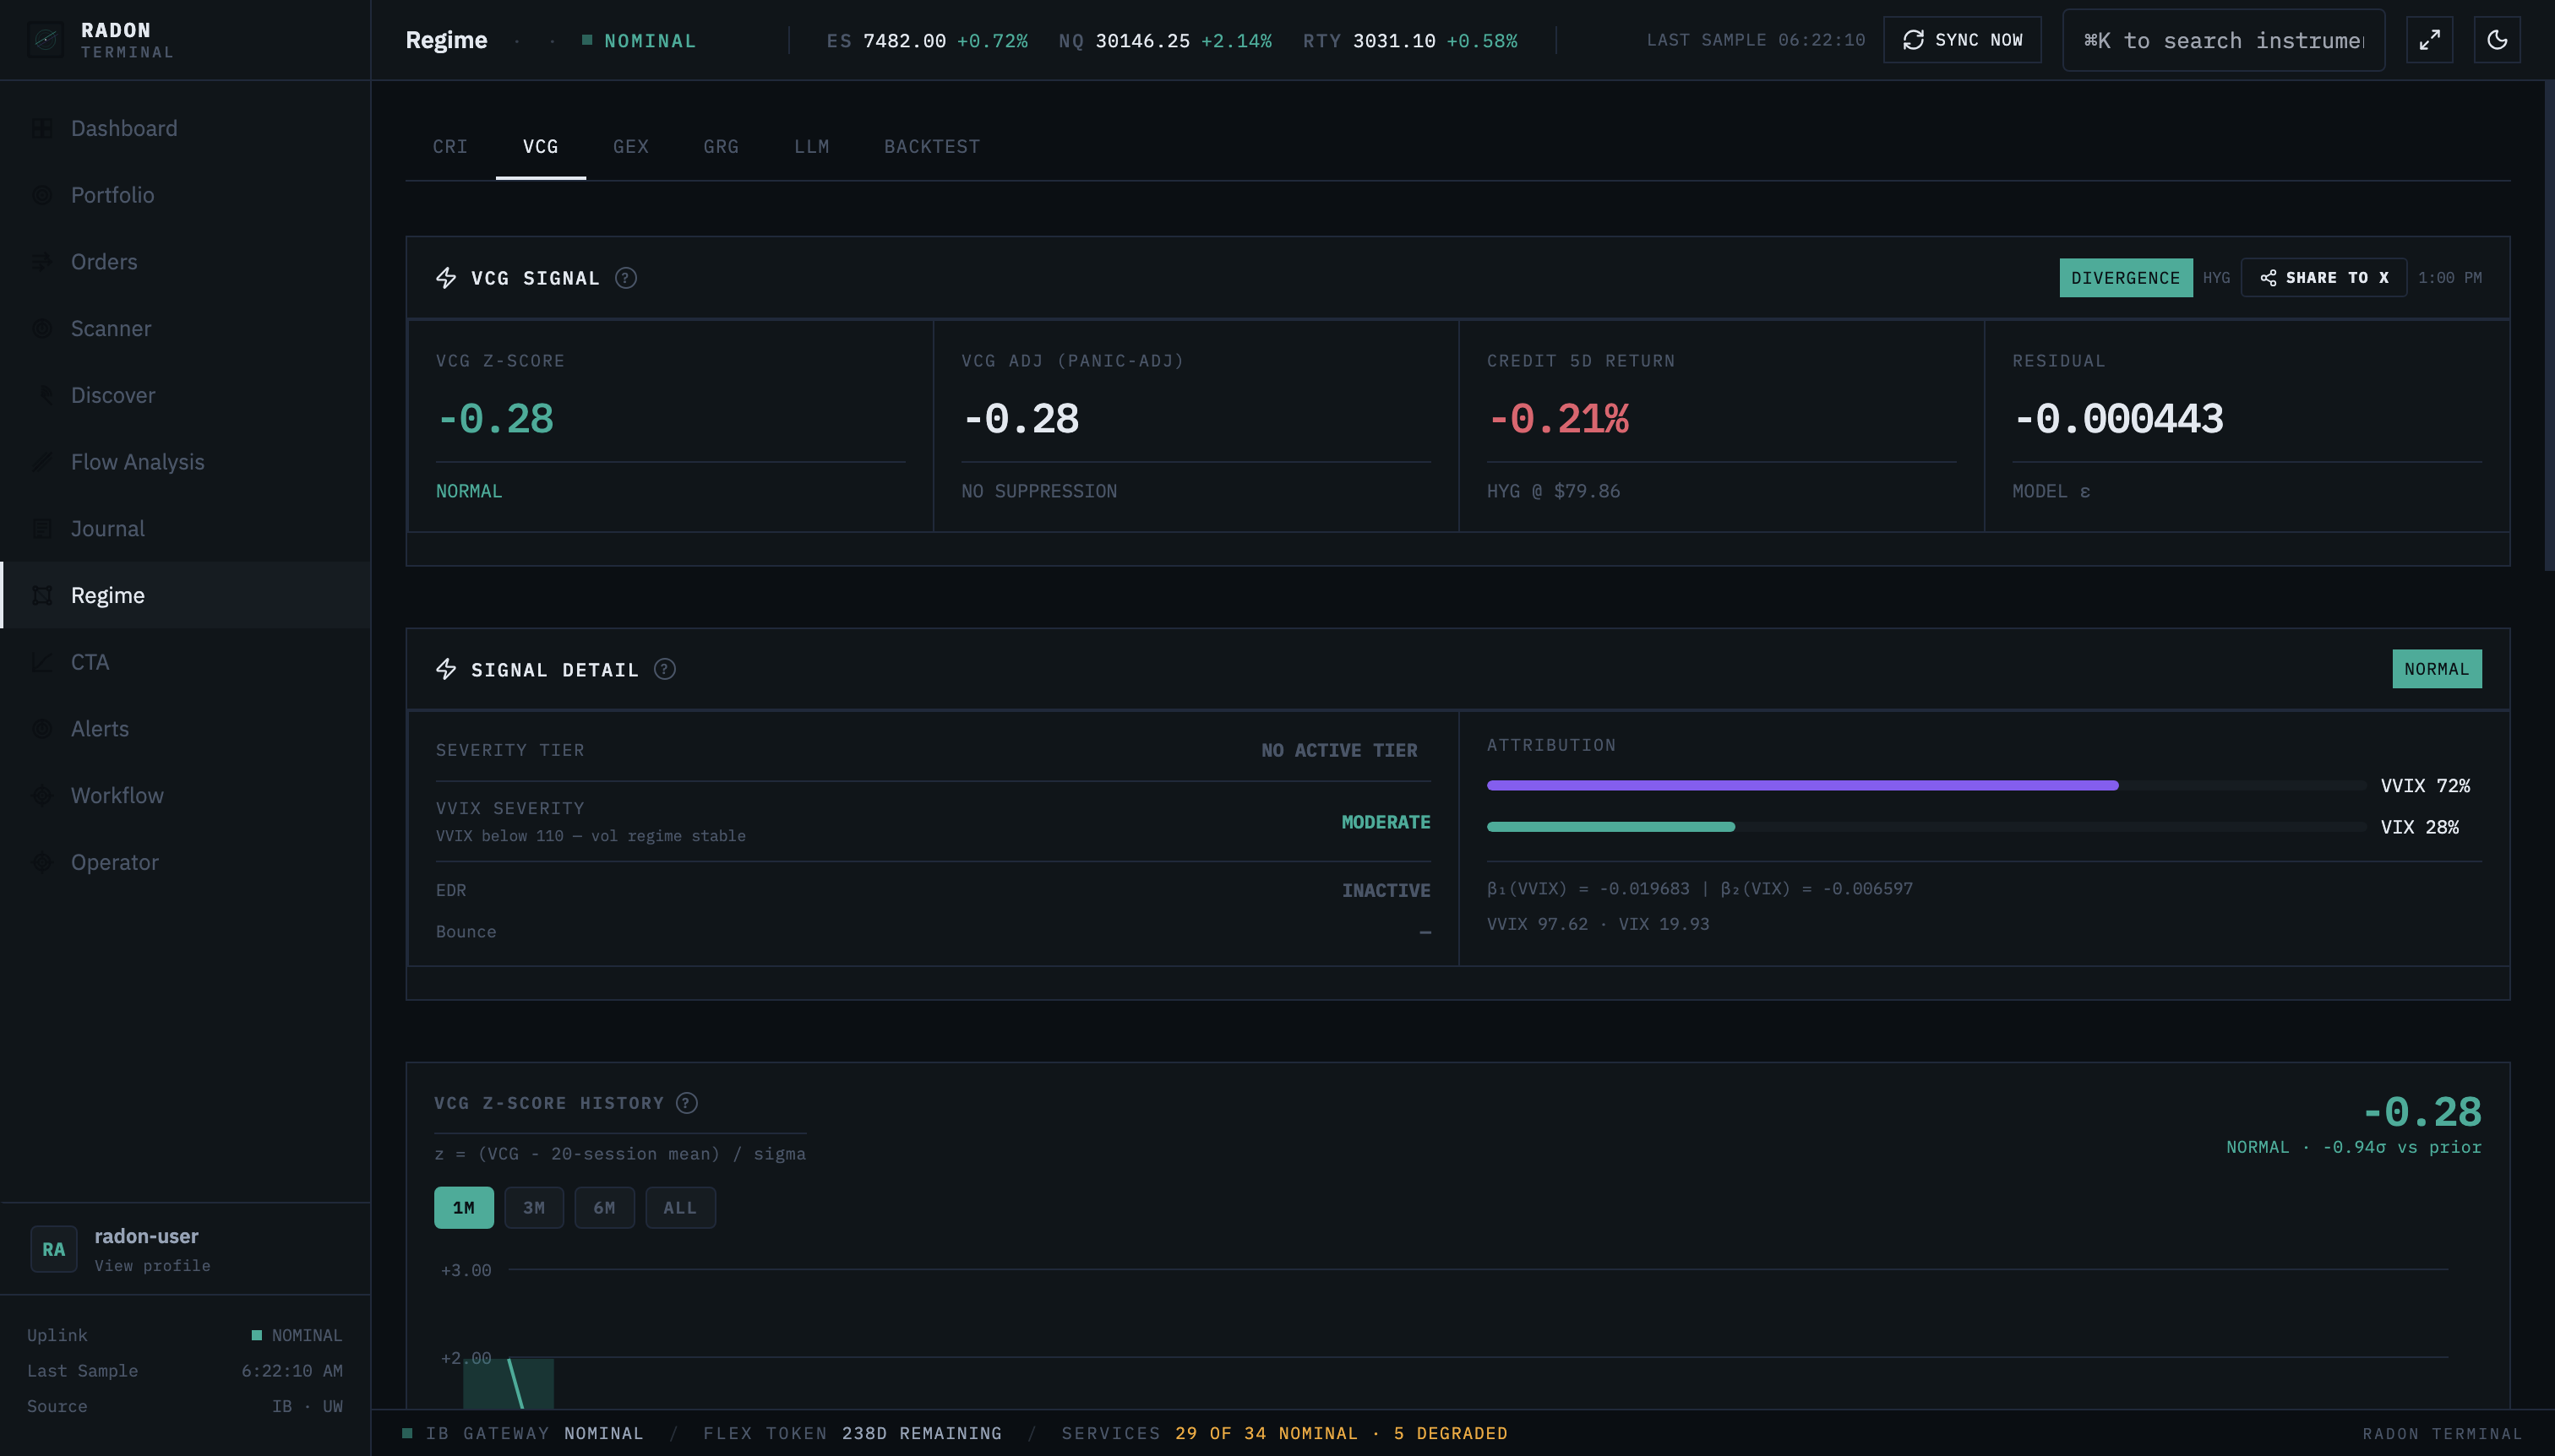2555x1456 pixels.
Task: Click the Operator sidebar icon
Action: point(42,862)
